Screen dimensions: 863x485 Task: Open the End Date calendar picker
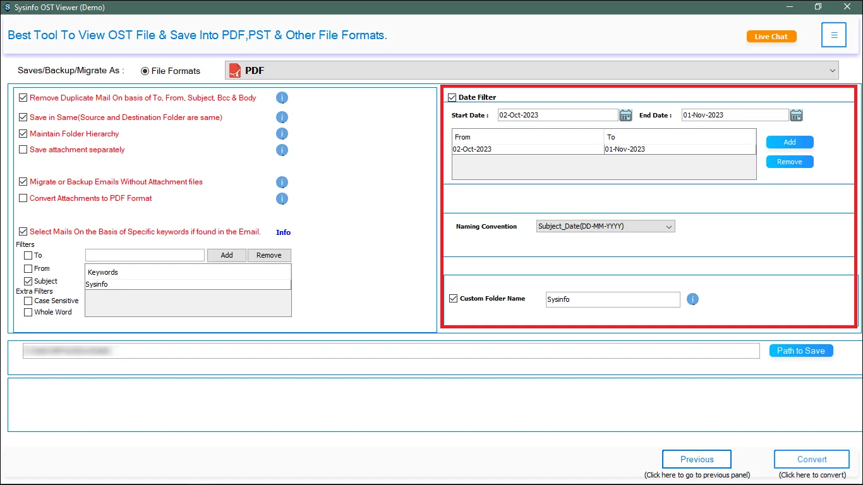(x=796, y=115)
